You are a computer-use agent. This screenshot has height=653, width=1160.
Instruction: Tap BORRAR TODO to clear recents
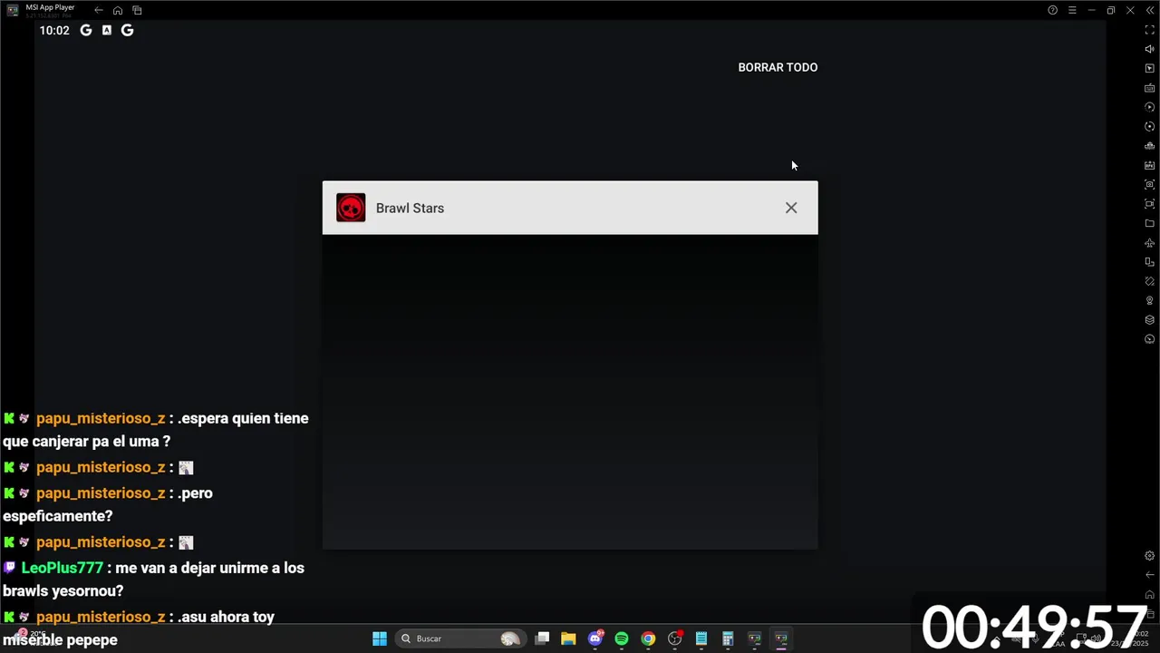778,67
